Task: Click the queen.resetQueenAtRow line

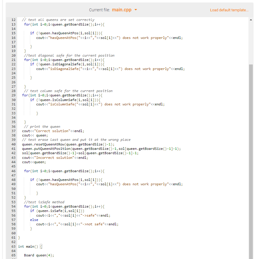Action: pos(68,144)
